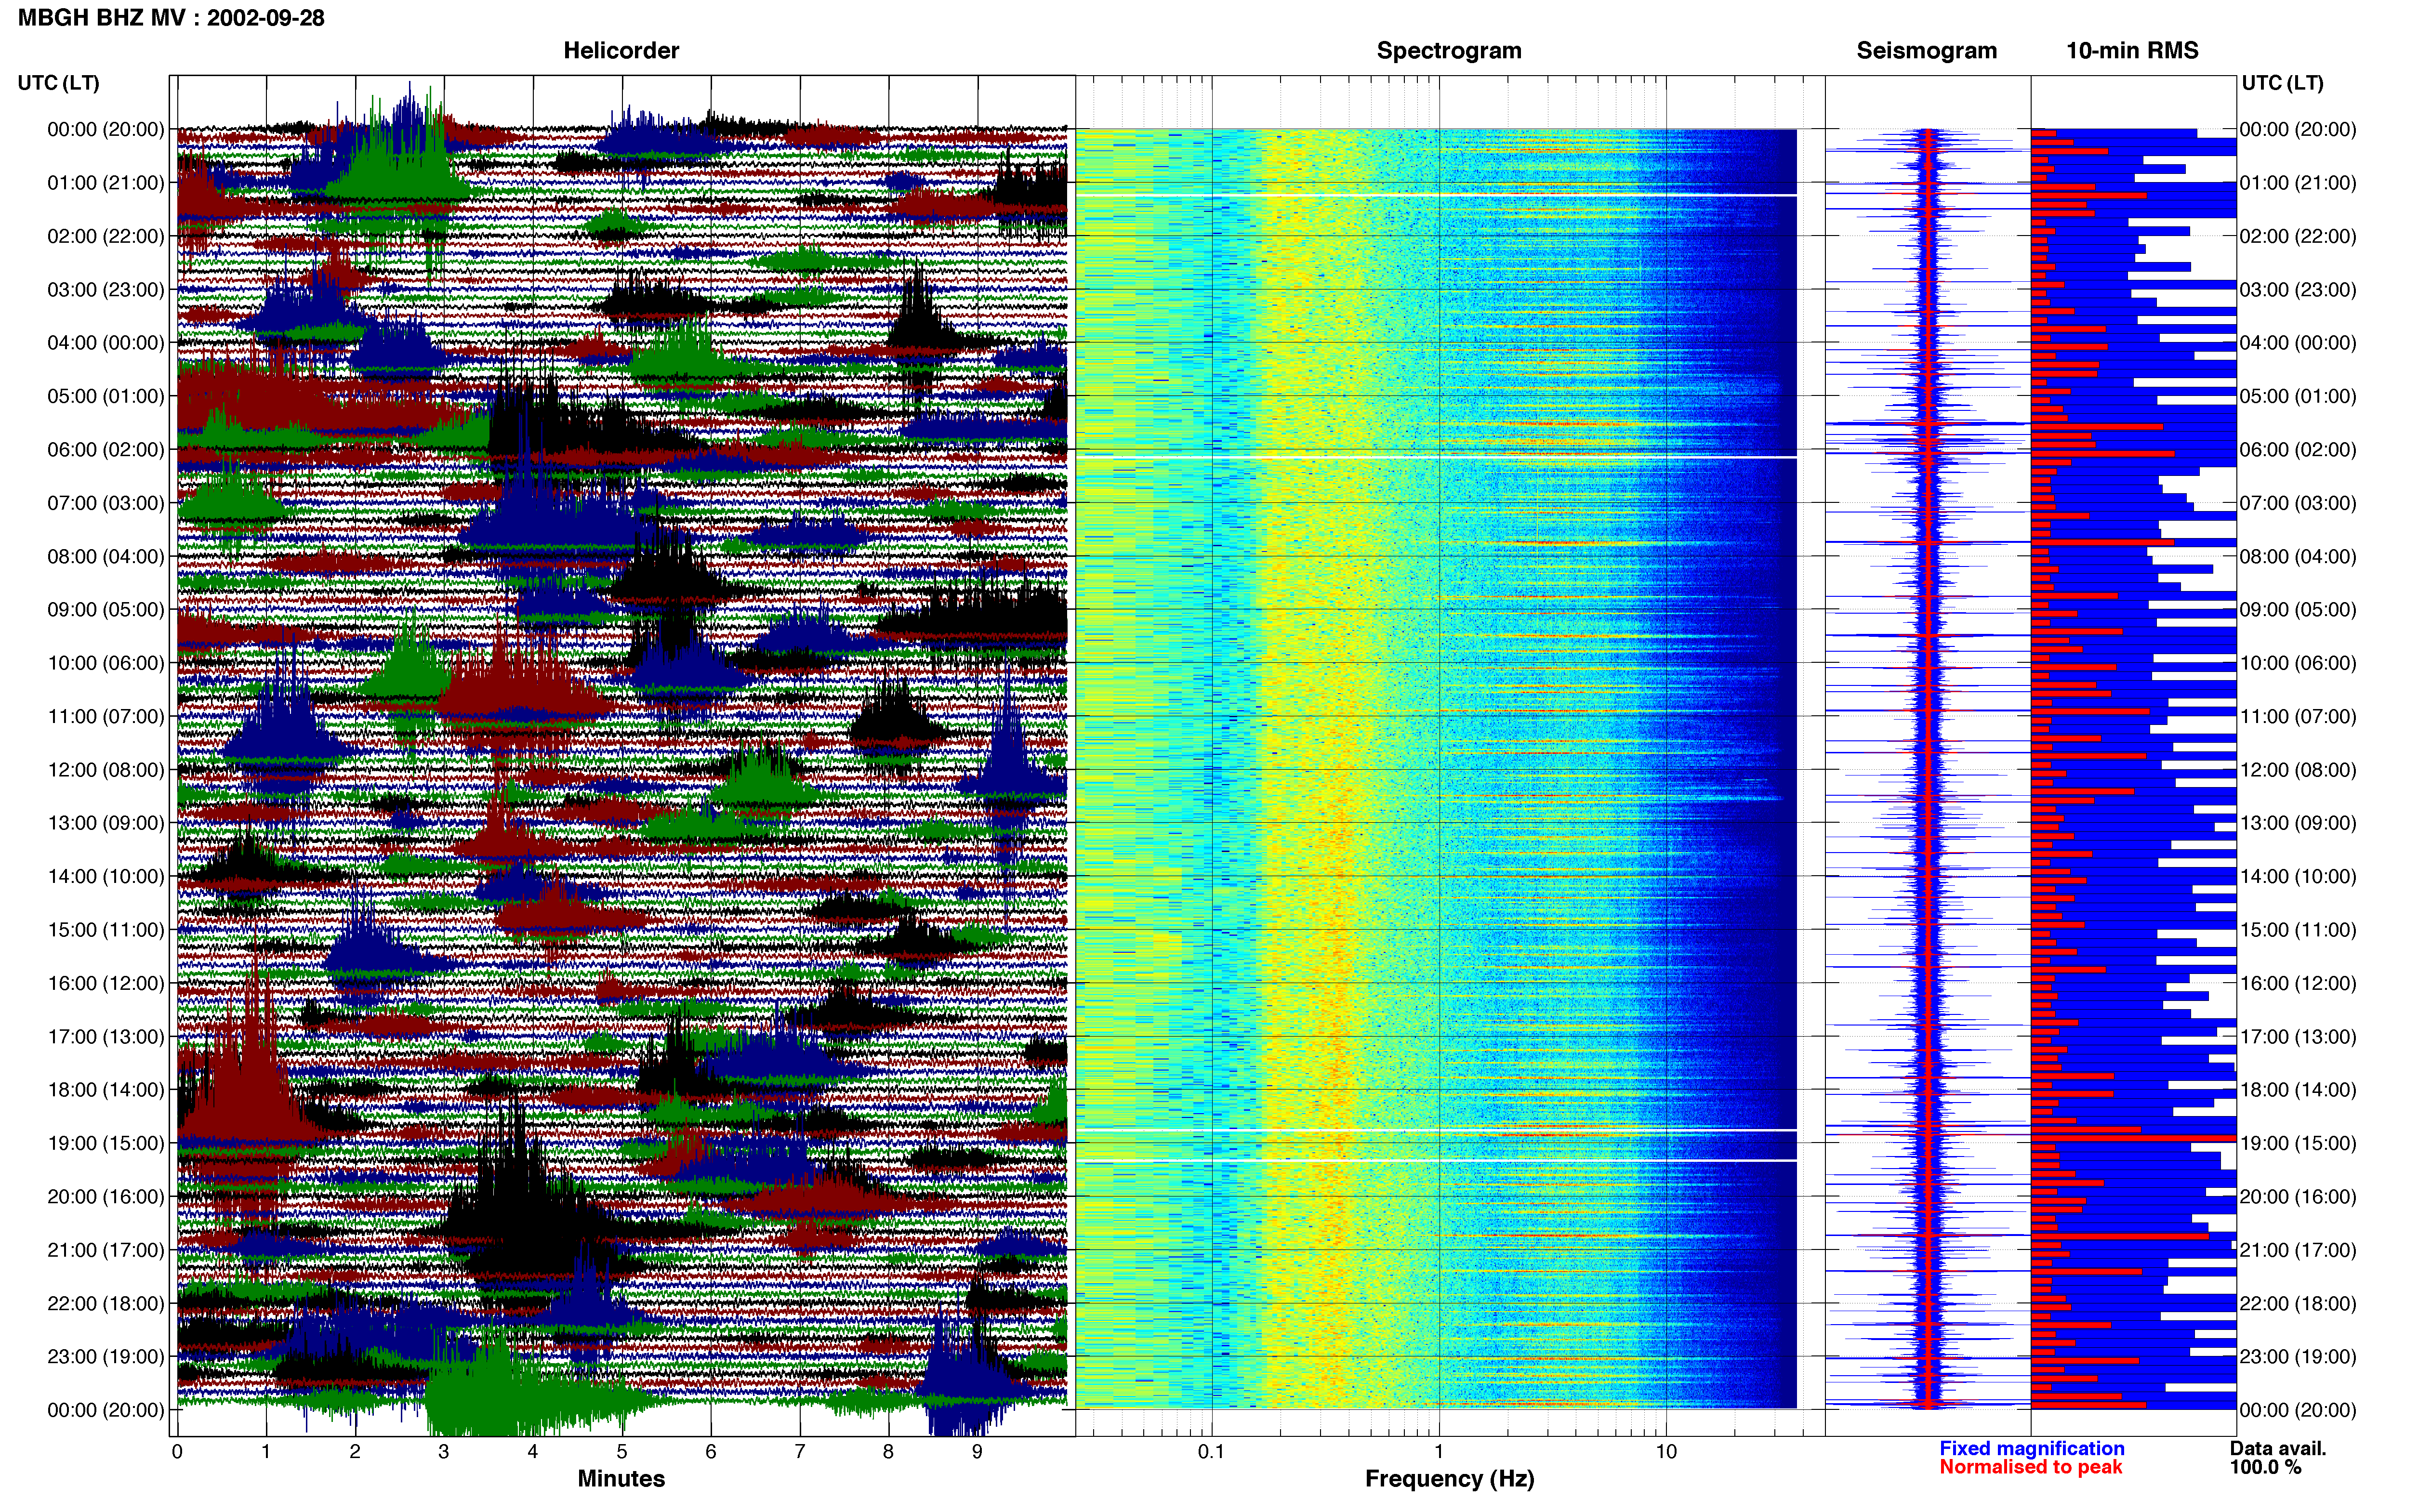Click right axis label '13:00 (09:00)'

click(x=2298, y=823)
